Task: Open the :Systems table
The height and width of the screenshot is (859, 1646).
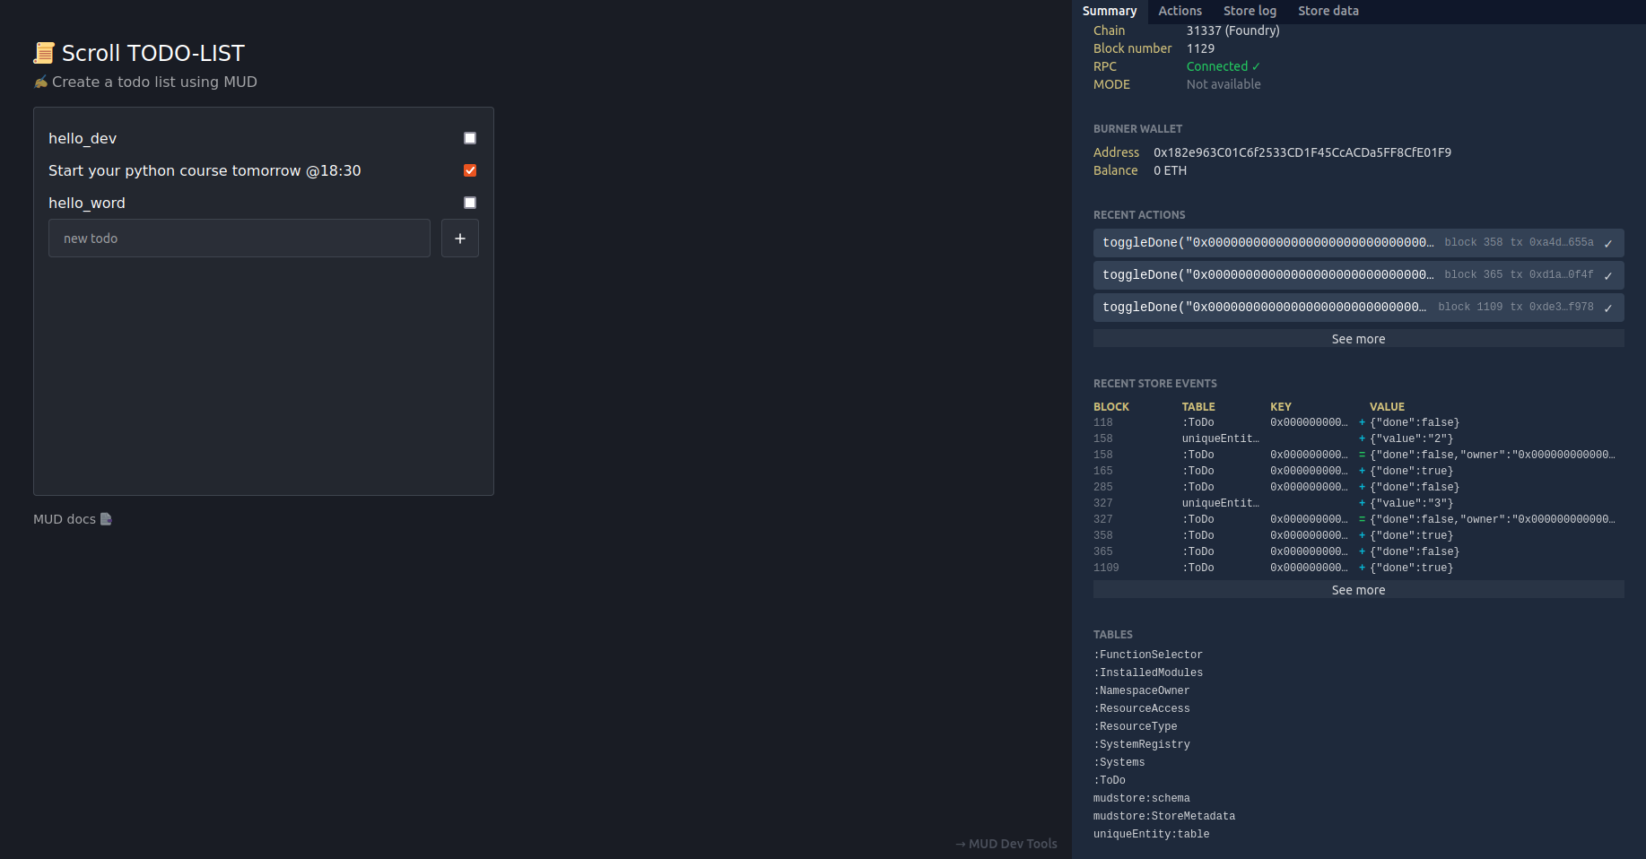Action: click(1119, 762)
